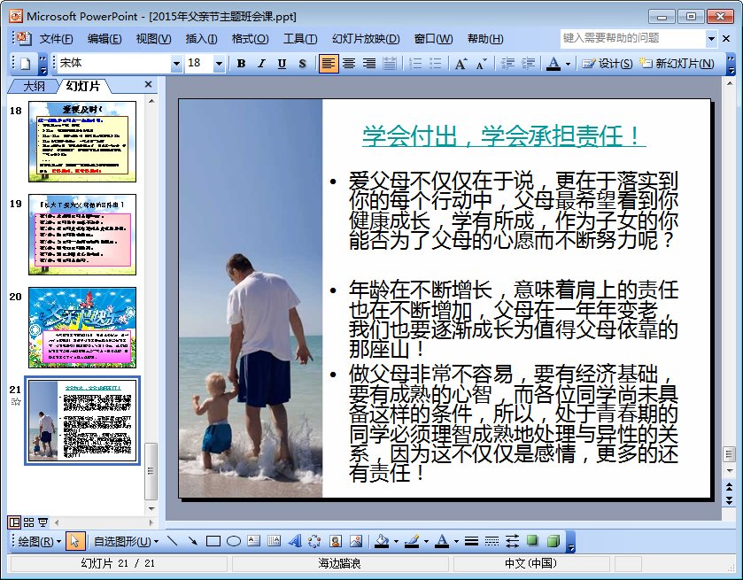This screenshot has height=580, width=743.
Task: Increase the font size
Action: tap(461, 64)
